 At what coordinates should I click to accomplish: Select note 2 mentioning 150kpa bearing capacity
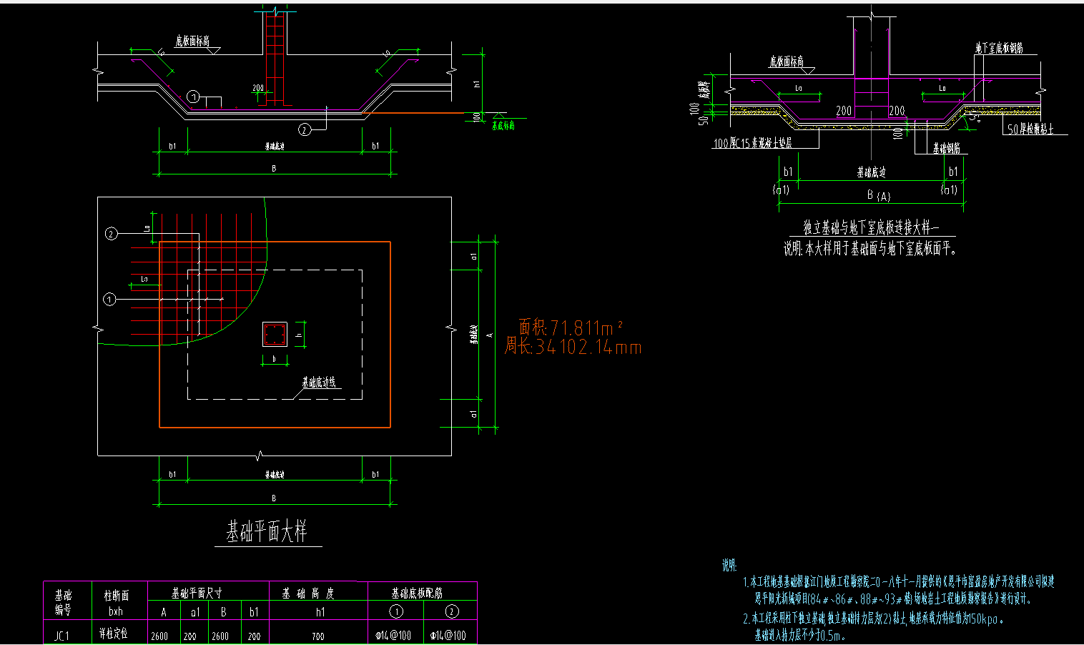pyautogui.click(x=873, y=619)
